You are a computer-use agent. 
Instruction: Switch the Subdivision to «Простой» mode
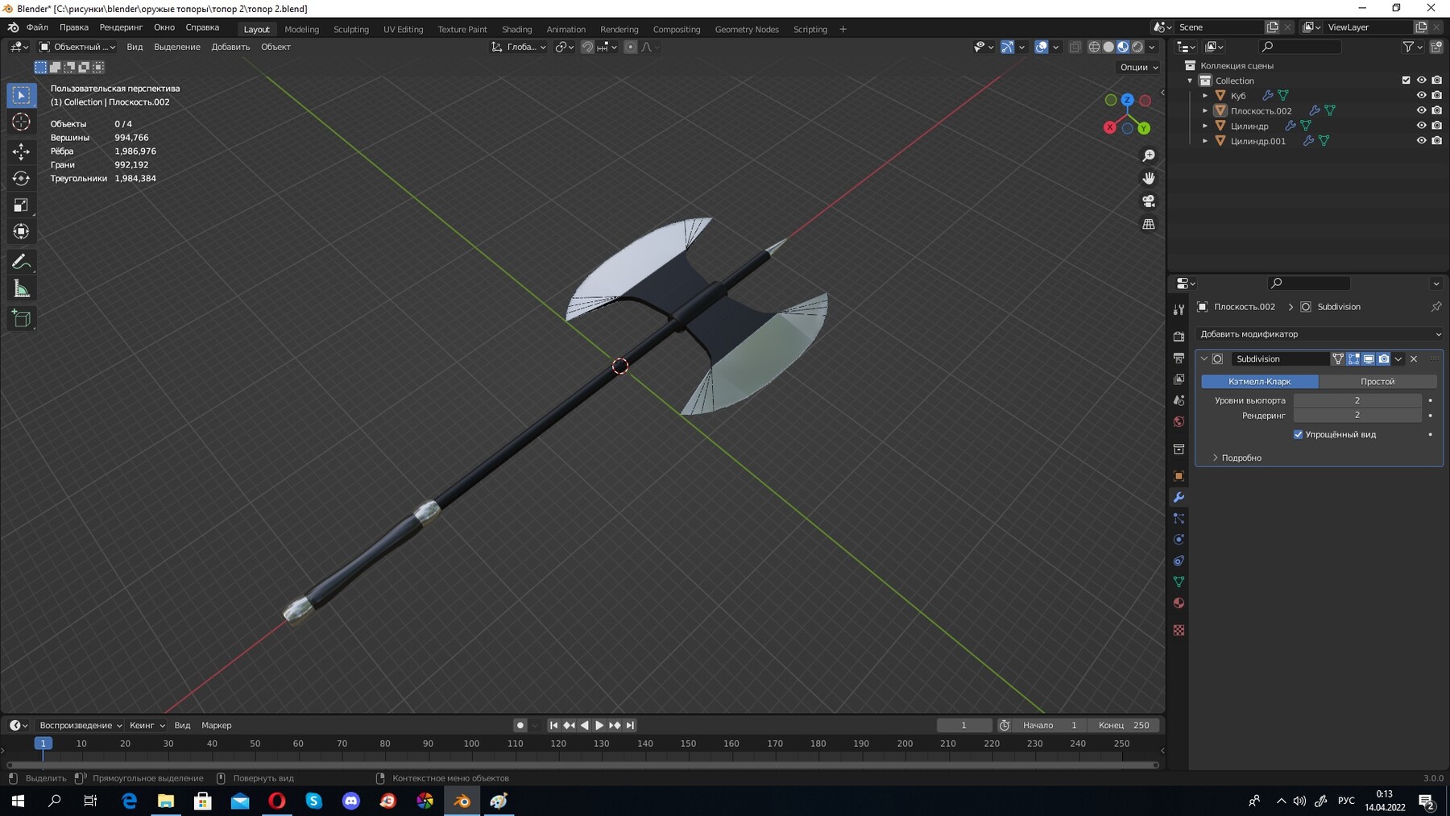(1377, 381)
